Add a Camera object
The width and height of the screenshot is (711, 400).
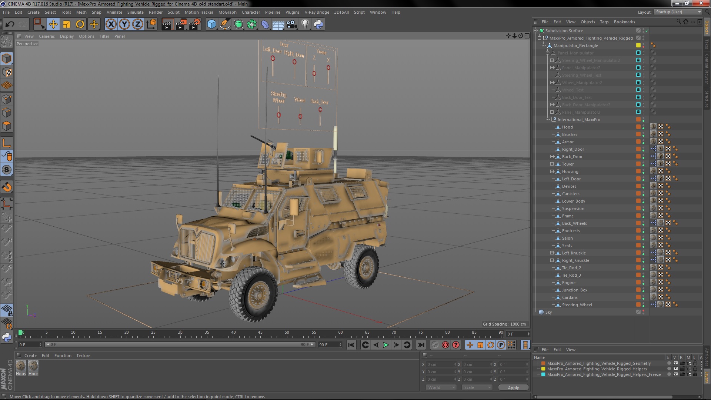292,24
